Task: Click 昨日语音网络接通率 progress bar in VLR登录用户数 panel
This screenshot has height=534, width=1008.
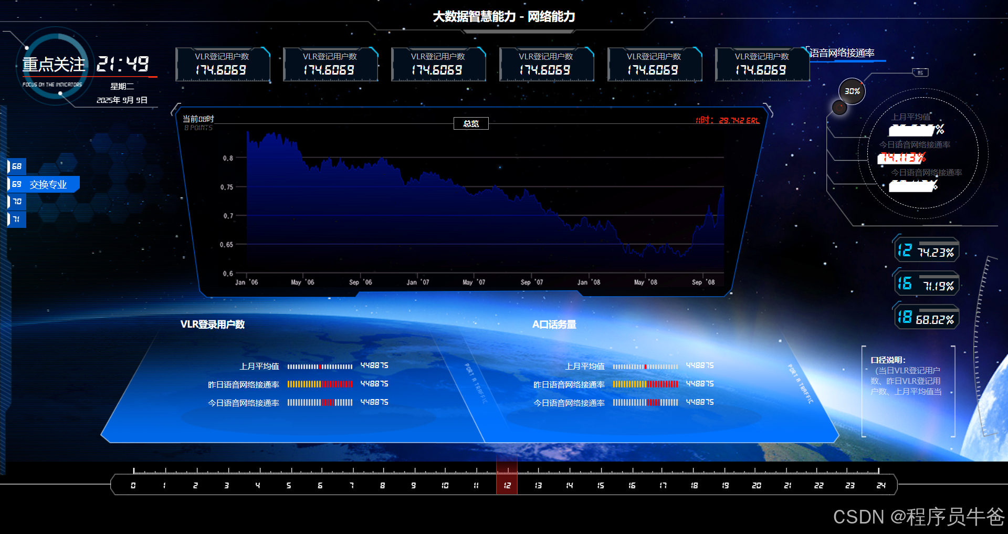Action: tap(320, 384)
